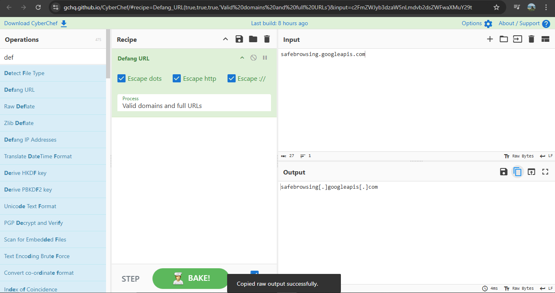Untick the Escape dots checkbox

[121, 78]
